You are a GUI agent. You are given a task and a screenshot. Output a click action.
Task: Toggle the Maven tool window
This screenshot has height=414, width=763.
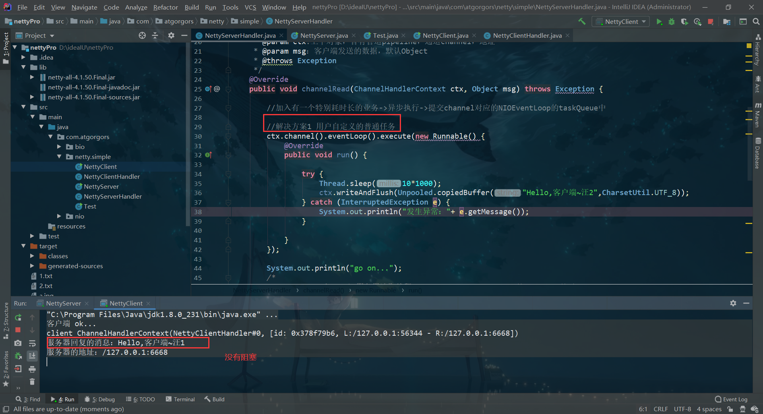point(758,115)
